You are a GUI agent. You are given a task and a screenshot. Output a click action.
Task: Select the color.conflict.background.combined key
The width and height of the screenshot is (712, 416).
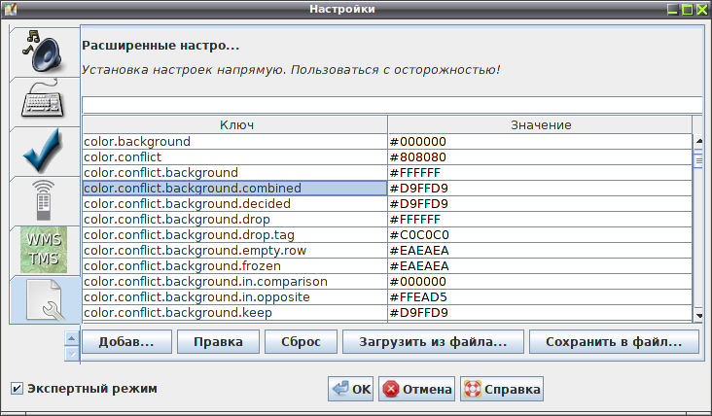click(234, 188)
